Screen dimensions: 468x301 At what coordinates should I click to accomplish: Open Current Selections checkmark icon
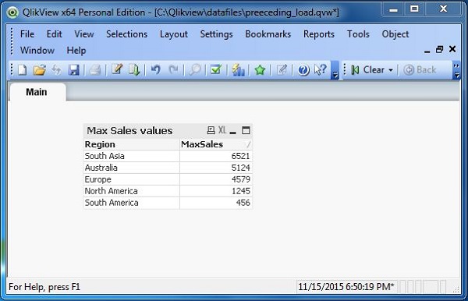click(216, 70)
